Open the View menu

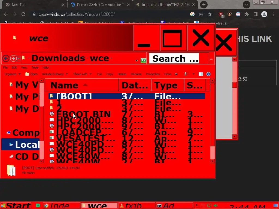click(x=24, y=67)
